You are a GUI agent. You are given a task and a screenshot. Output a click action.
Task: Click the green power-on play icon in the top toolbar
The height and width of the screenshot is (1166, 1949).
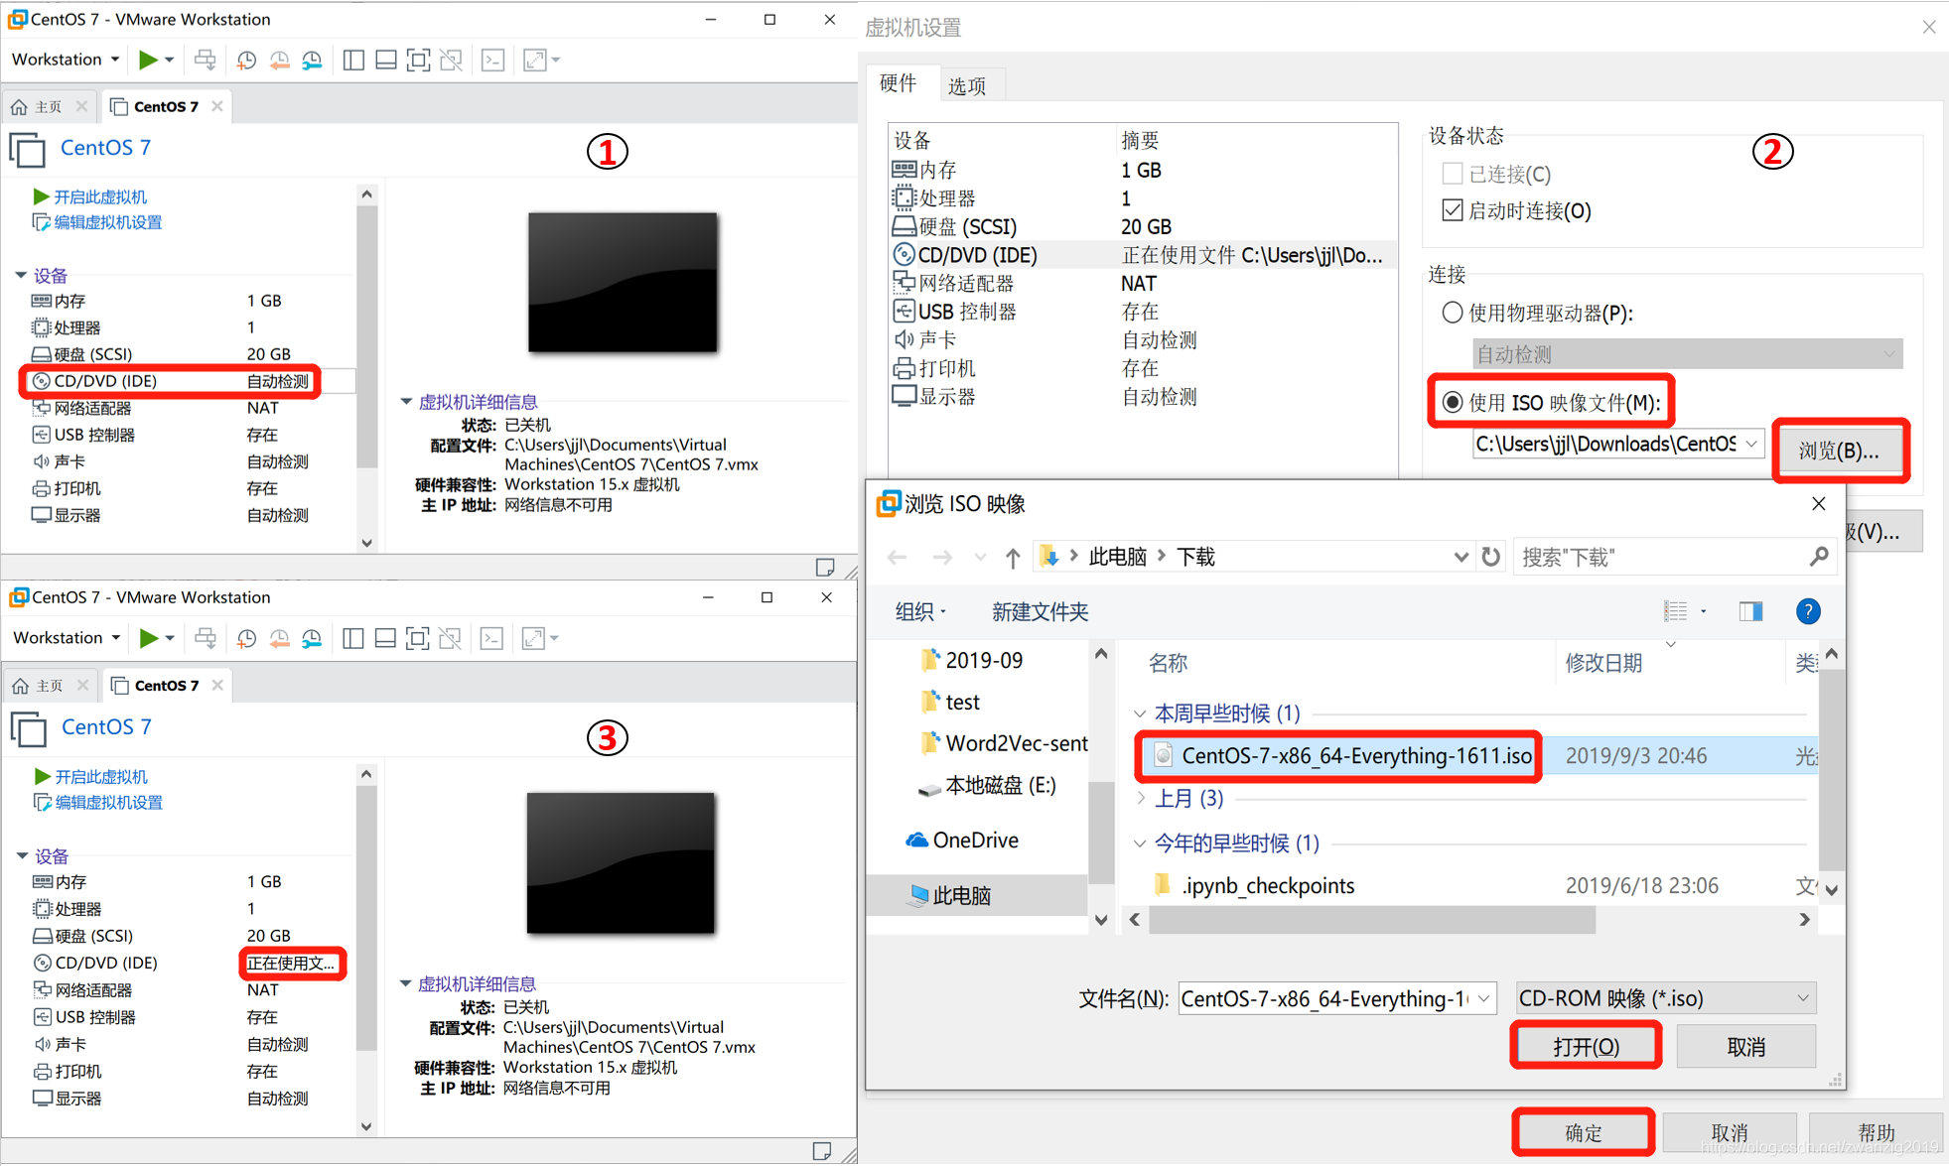coord(147,60)
